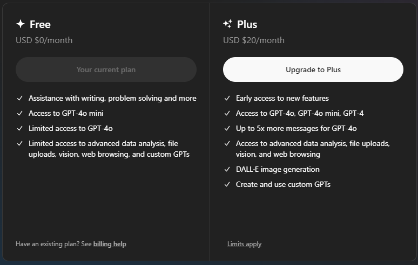This screenshot has height=265, width=418.
Task: Open the billing help link
Action: (110, 244)
